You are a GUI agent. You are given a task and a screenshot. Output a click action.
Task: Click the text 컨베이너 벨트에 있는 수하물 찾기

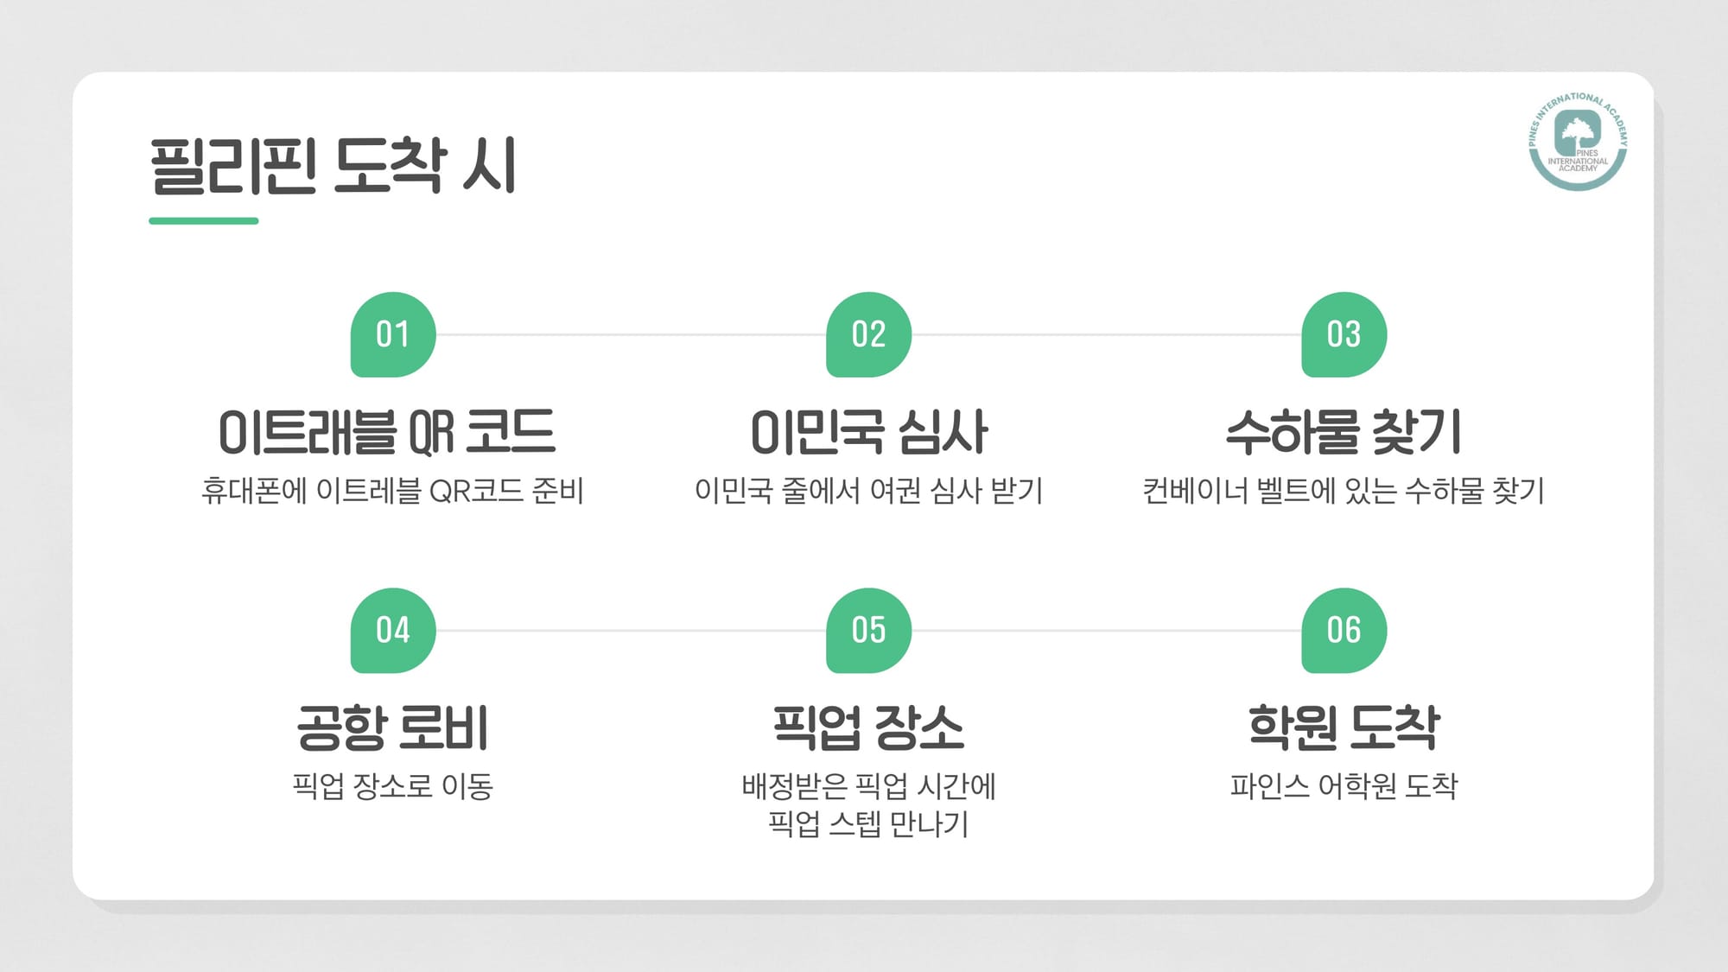1344,491
